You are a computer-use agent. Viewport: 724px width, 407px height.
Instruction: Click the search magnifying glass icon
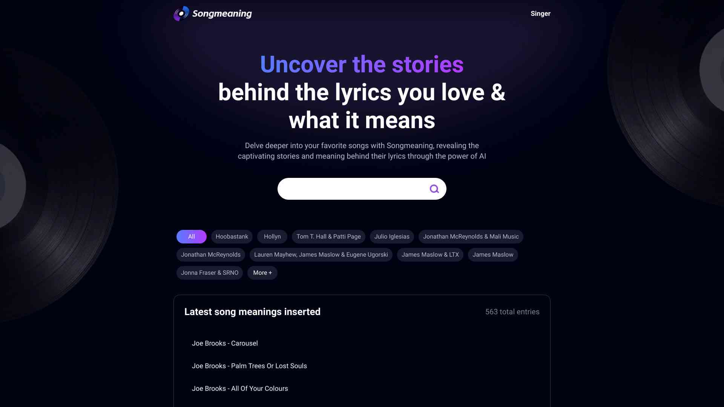coord(433,188)
